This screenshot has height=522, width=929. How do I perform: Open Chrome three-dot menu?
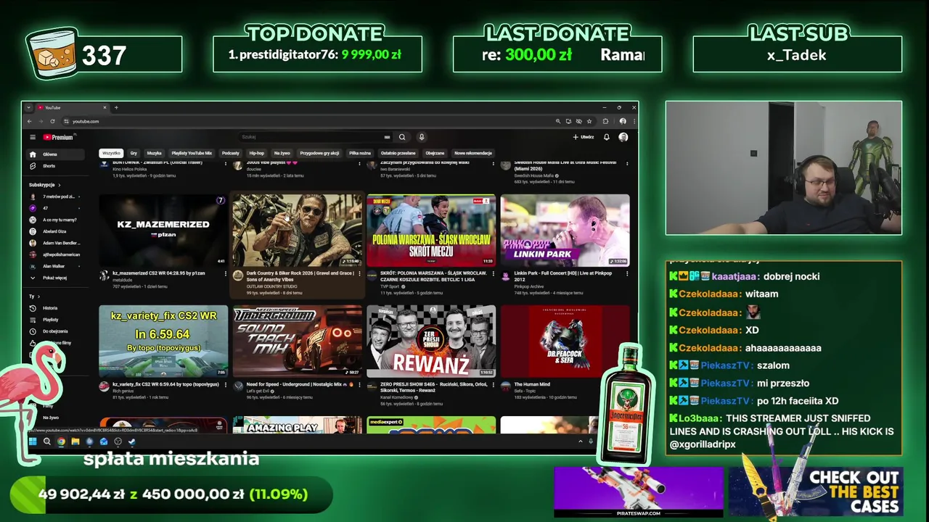click(634, 121)
